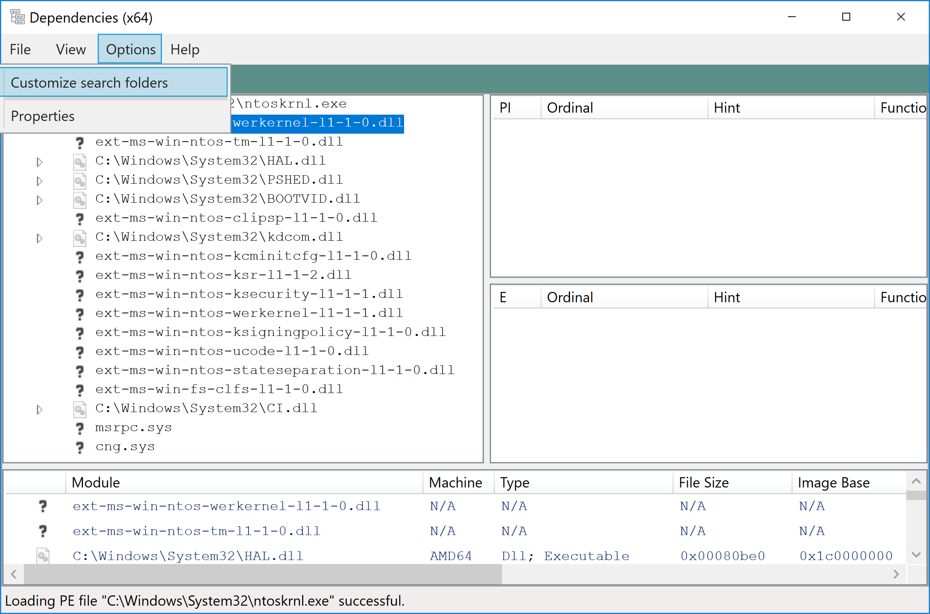
Task: Expand the CI.dll tree node
Action: (39, 409)
